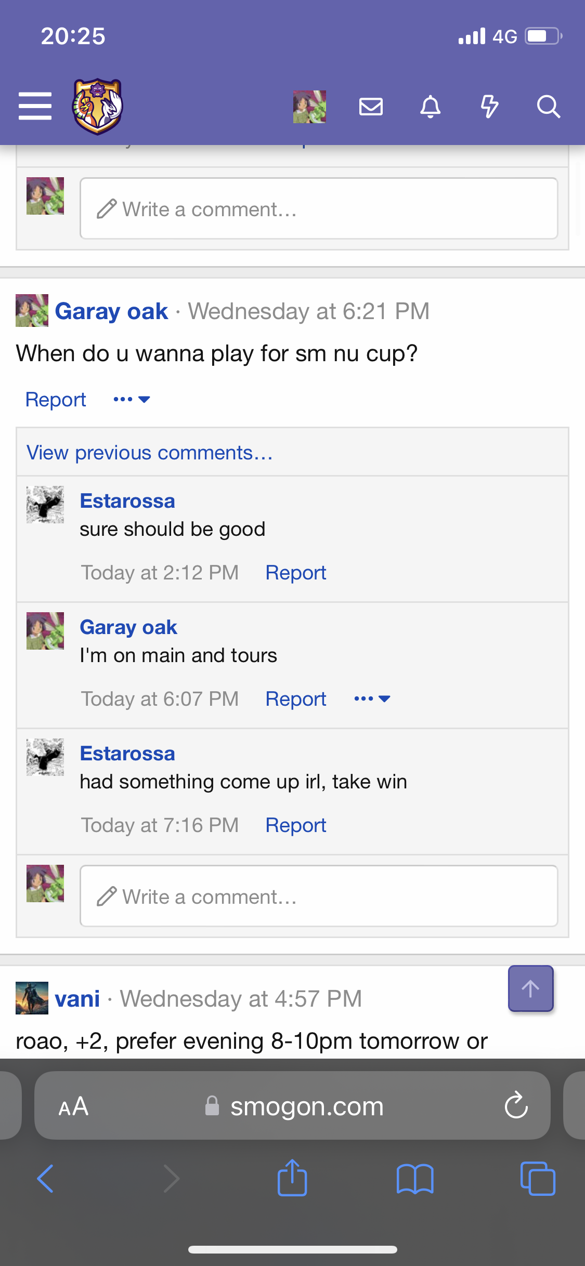Tap the Smogon forum logo

[97, 107]
